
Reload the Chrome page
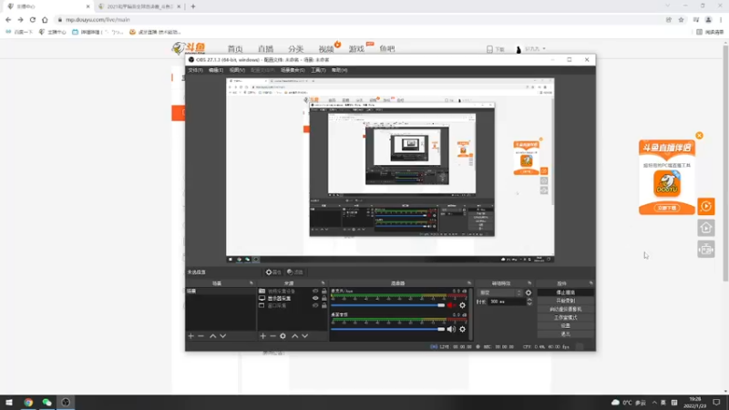tap(33, 19)
